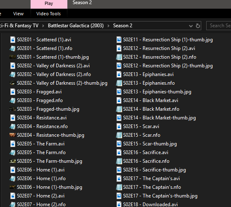Screen dimensions: 231x207
Task: Click the notepad icon of S02E16 - Sacrifice.nfo
Action: pos(119,161)
